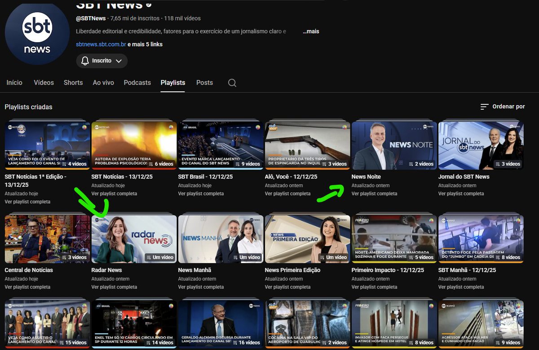Open the SBT Brasil - 12/12/25 thumbnail
This screenshot has height=350, width=539.
pyautogui.click(x=221, y=145)
